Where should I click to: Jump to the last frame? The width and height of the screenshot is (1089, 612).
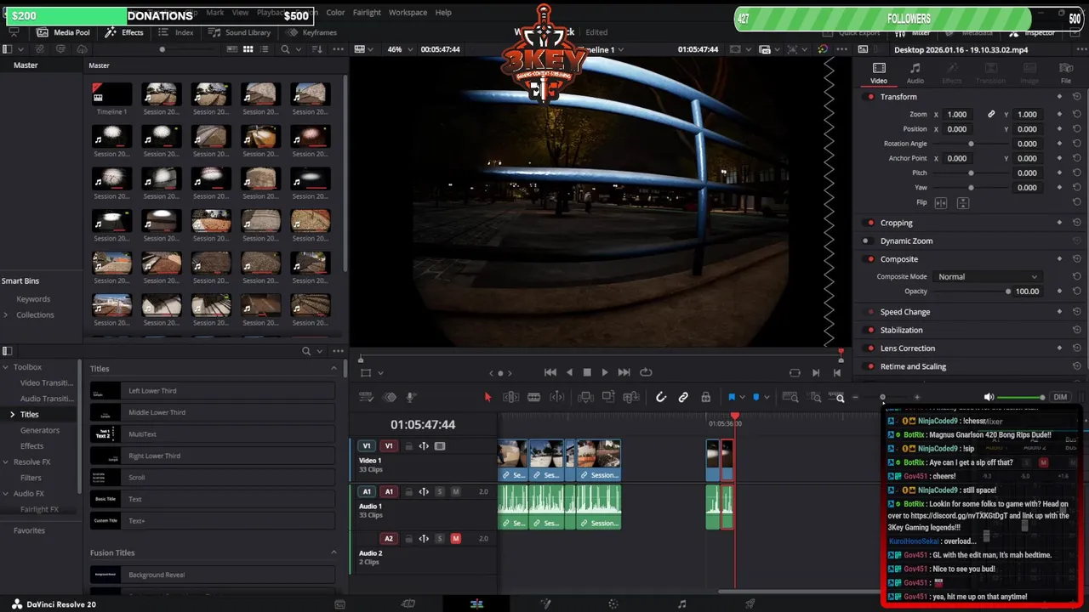[x=624, y=372]
